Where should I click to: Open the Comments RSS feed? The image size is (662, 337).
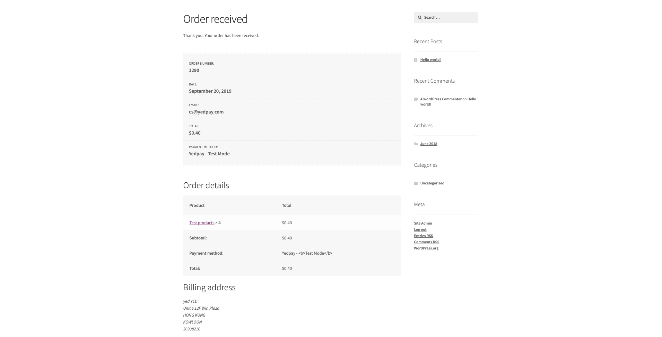[426, 242]
